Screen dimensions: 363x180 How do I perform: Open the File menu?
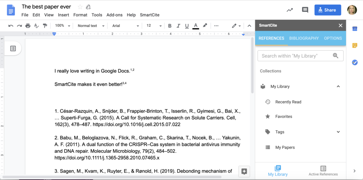click(25, 15)
